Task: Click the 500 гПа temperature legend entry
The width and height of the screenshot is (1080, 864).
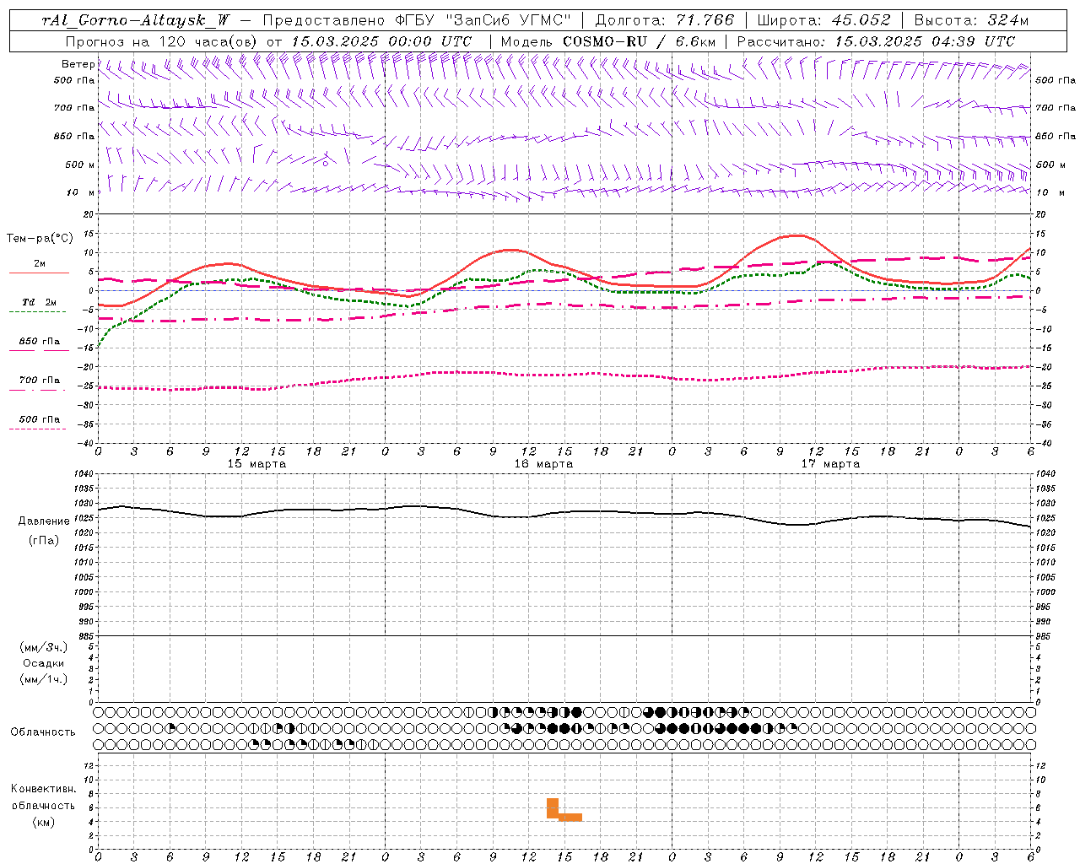Action: (x=39, y=422)
